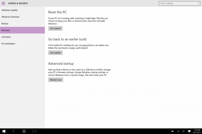Click the Go back to an earlier build heading
Screen dimensions: 202x134
[x=67, y=39]
